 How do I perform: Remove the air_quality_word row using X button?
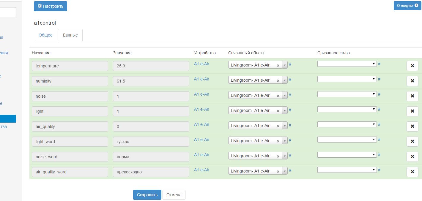tap(412, 172)
